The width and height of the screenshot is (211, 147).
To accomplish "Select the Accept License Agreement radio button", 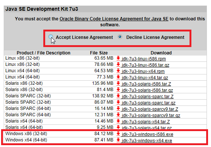I will [x=51, y=37].
